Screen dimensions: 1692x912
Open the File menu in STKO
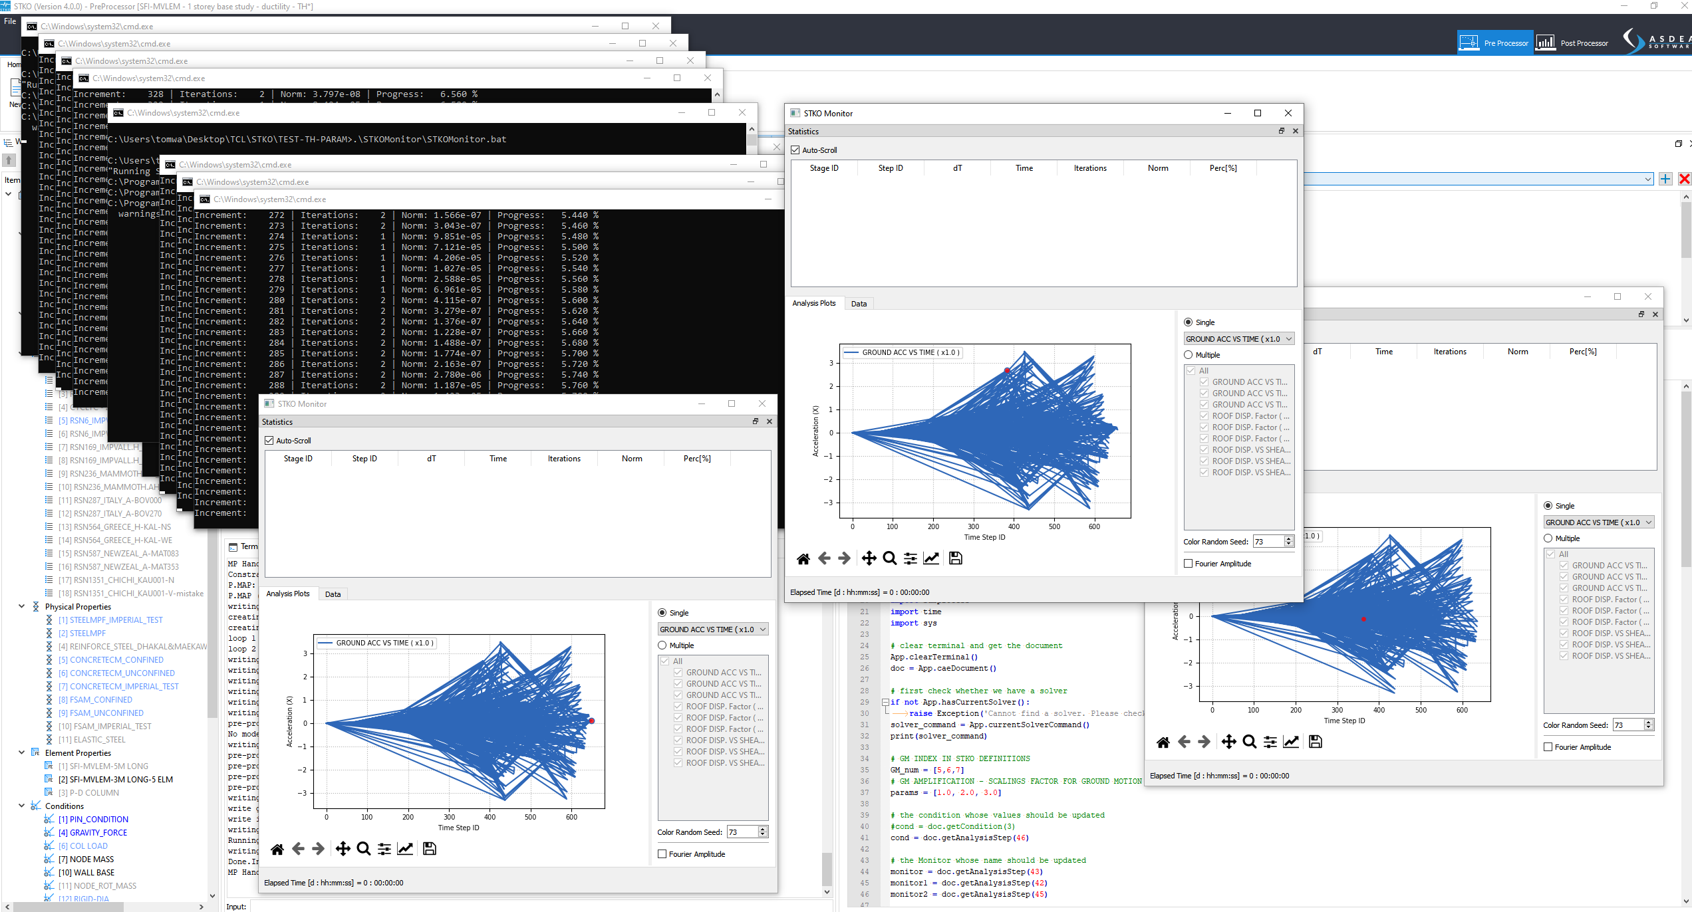click(x=10, y=21)
